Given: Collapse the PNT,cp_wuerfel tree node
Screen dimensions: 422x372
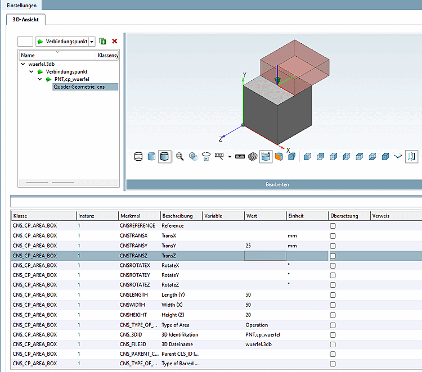Looking at the screenshot, I should coord(39,79).
